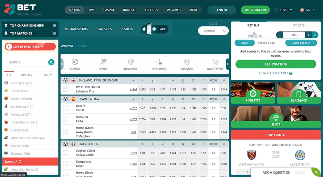Switch to the Daily filter tab

tap(48, 75)
